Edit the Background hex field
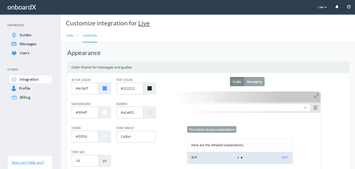 coord(85,112)
